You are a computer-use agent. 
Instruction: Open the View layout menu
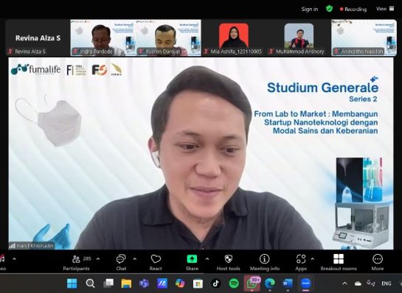coord(385,9)
